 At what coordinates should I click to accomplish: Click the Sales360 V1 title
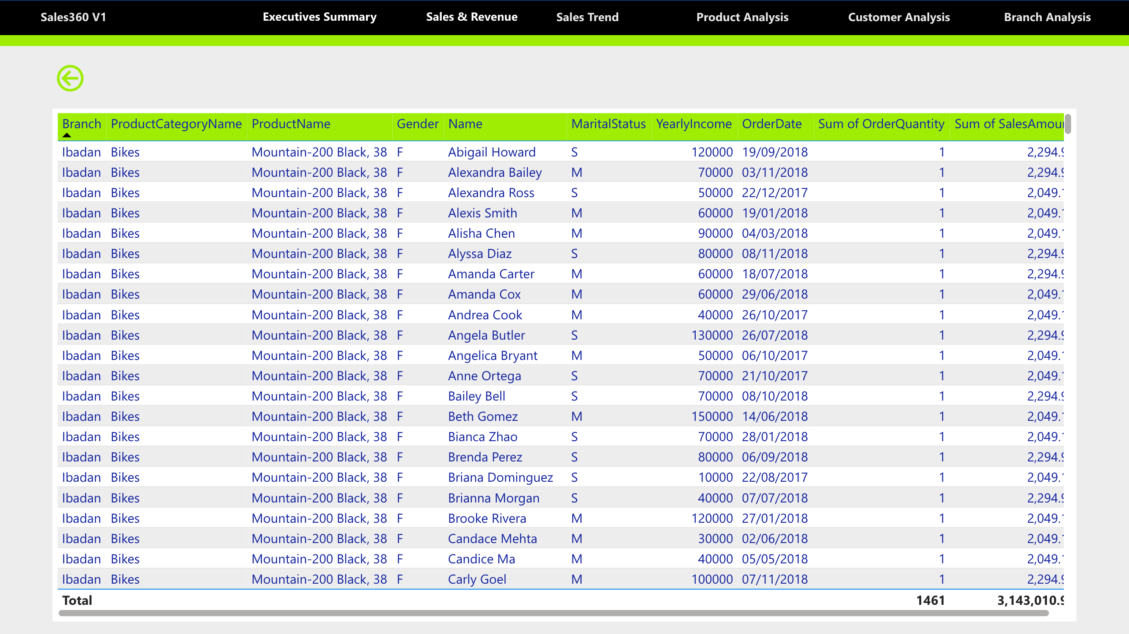click(73, 17)
